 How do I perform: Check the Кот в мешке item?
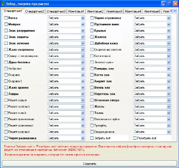[92, 56]
